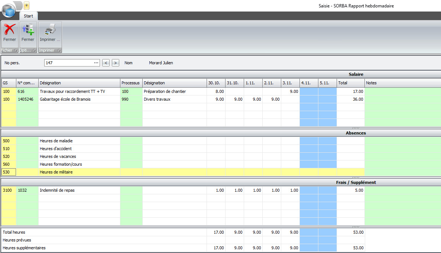Expand the Opti... group dialog launcher
Screen dimensions: 441x253
(35, 51)
